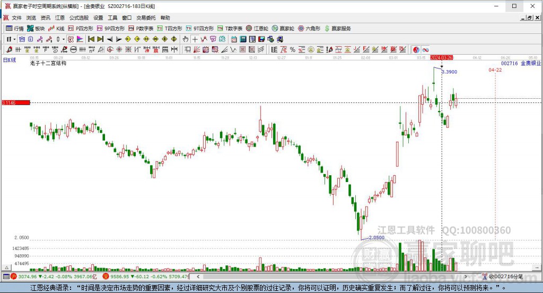Open the P四方形 tool
Screen dimensions: 543x293
tap(81, 29)
